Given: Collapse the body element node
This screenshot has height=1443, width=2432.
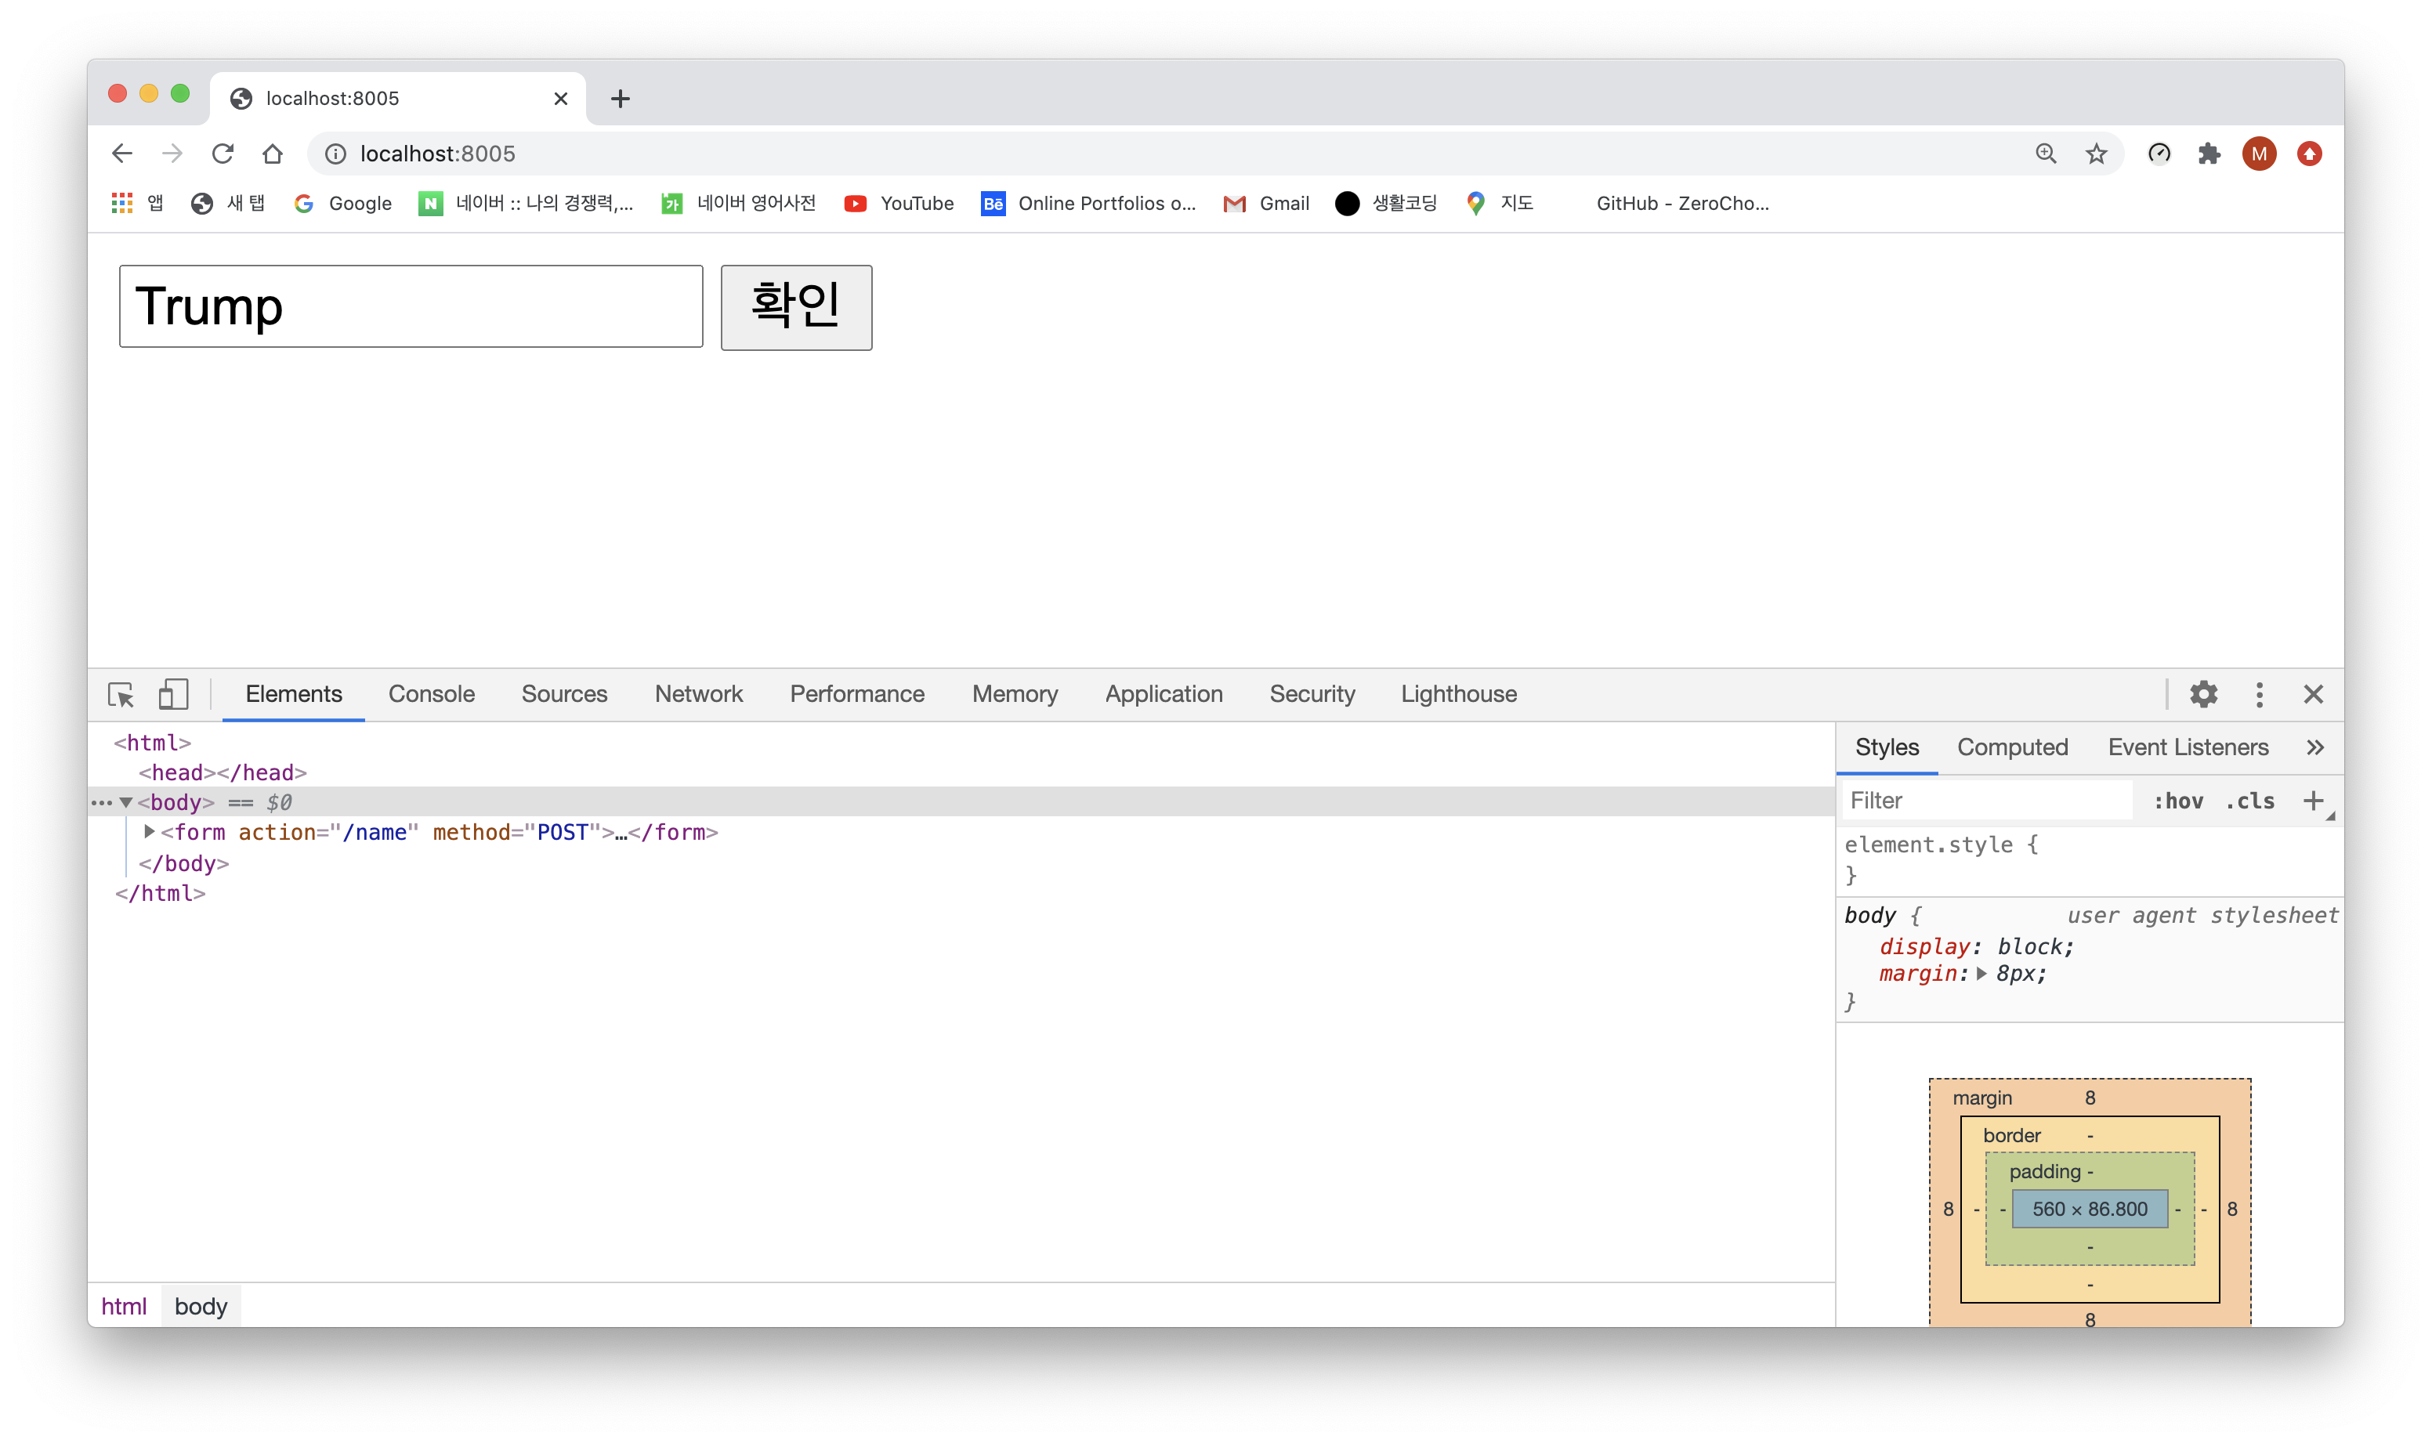Looking at the screenshot, I should pos(126,803).
